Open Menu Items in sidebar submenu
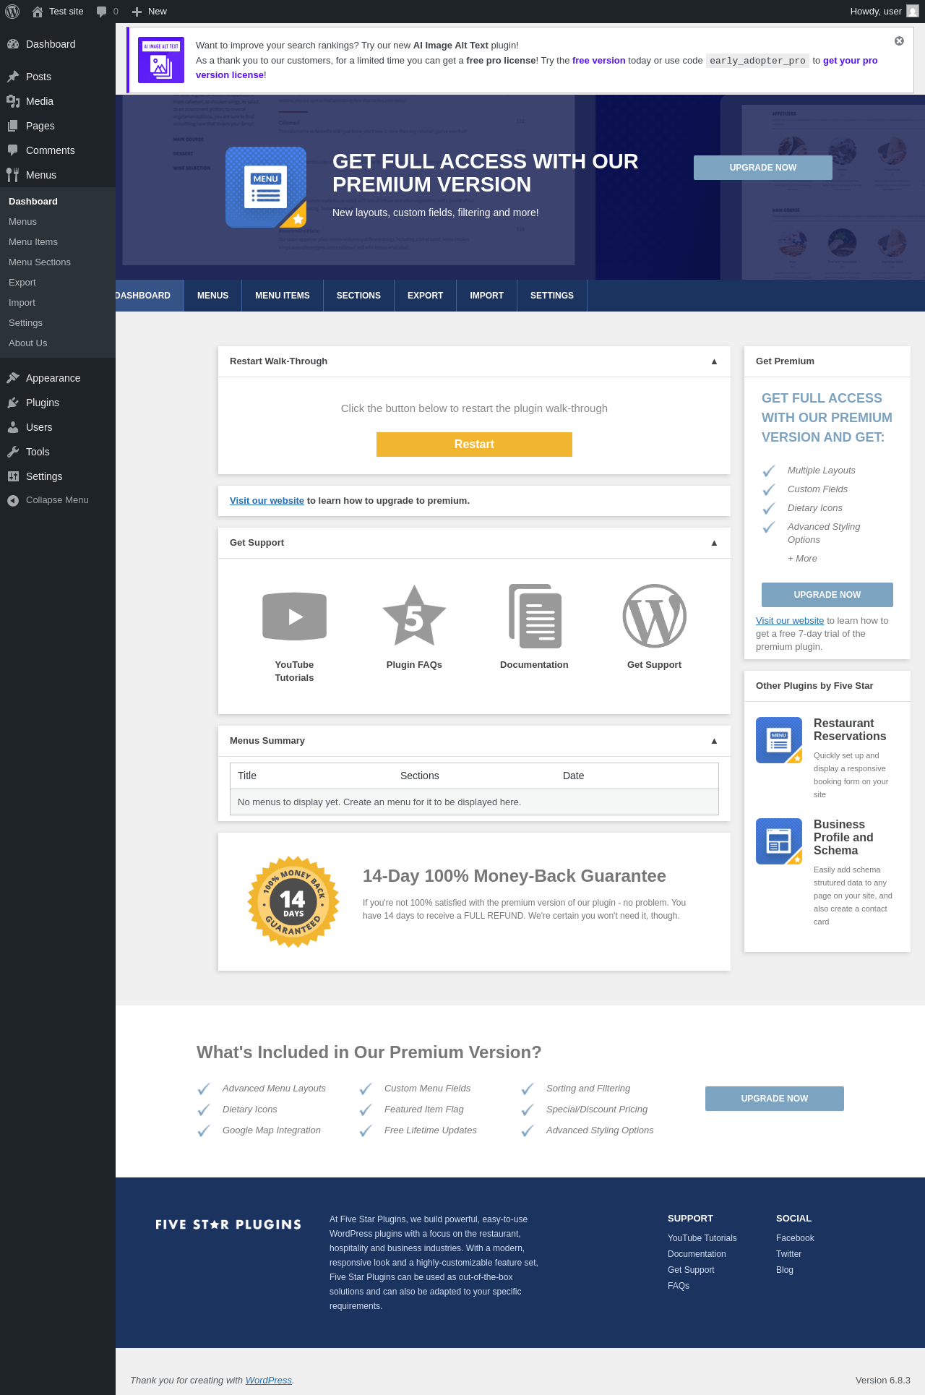Screen dimensions: 925x1395 (x=33, y=242)
